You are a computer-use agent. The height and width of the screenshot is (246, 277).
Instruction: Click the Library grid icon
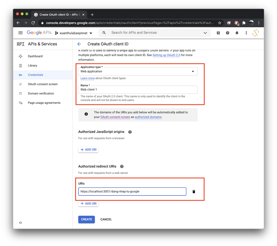pos(20,66)
